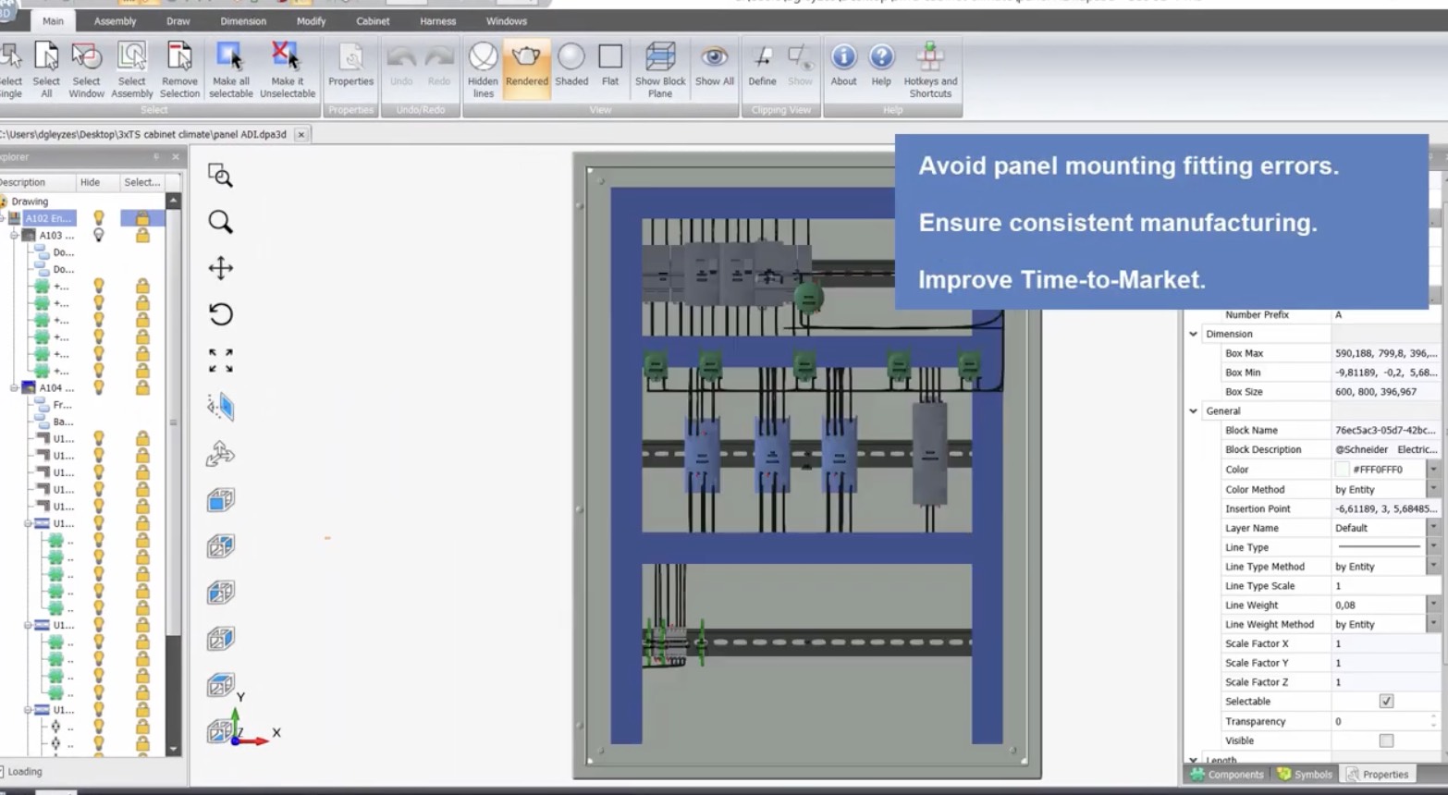Open the Cabinet menu tab
Screen dimensions: 1448x795
tap(372, 20)
